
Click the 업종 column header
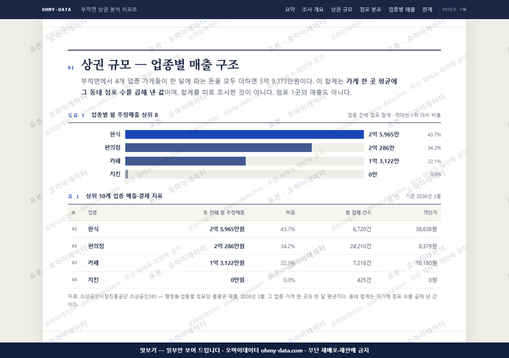(x=92, y=212)
